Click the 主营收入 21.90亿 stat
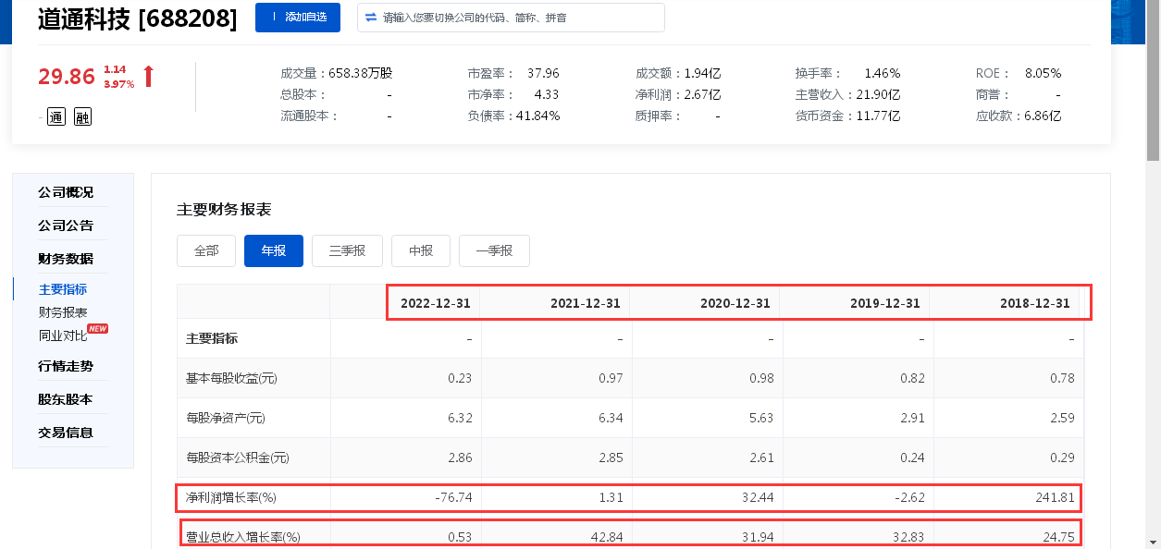The width and height of the screenshot is (1161, 549). coord(847,94)
